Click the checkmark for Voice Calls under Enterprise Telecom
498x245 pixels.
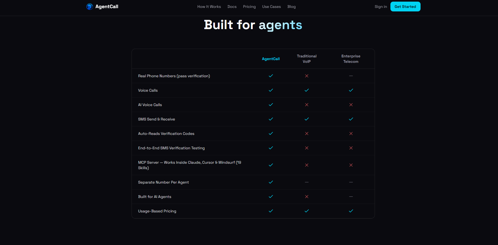tap(351, 90)
